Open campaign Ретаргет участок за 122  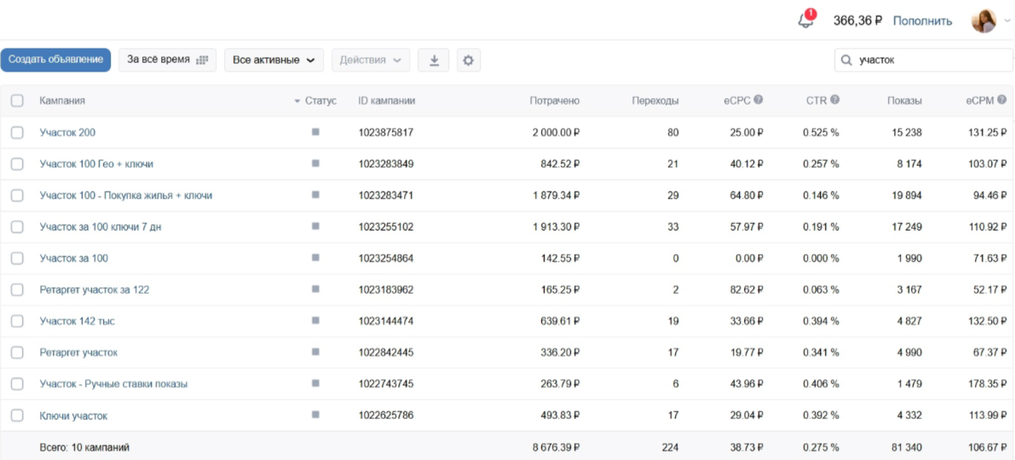(95, 290)
